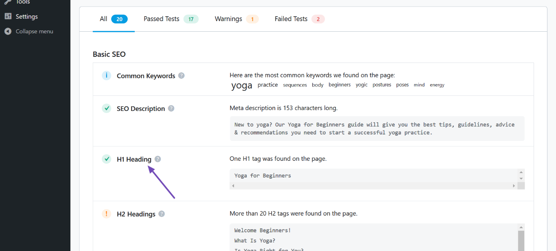
Task: Click green checkmark beside H1 Heading
Action: [x=106, y=159]
